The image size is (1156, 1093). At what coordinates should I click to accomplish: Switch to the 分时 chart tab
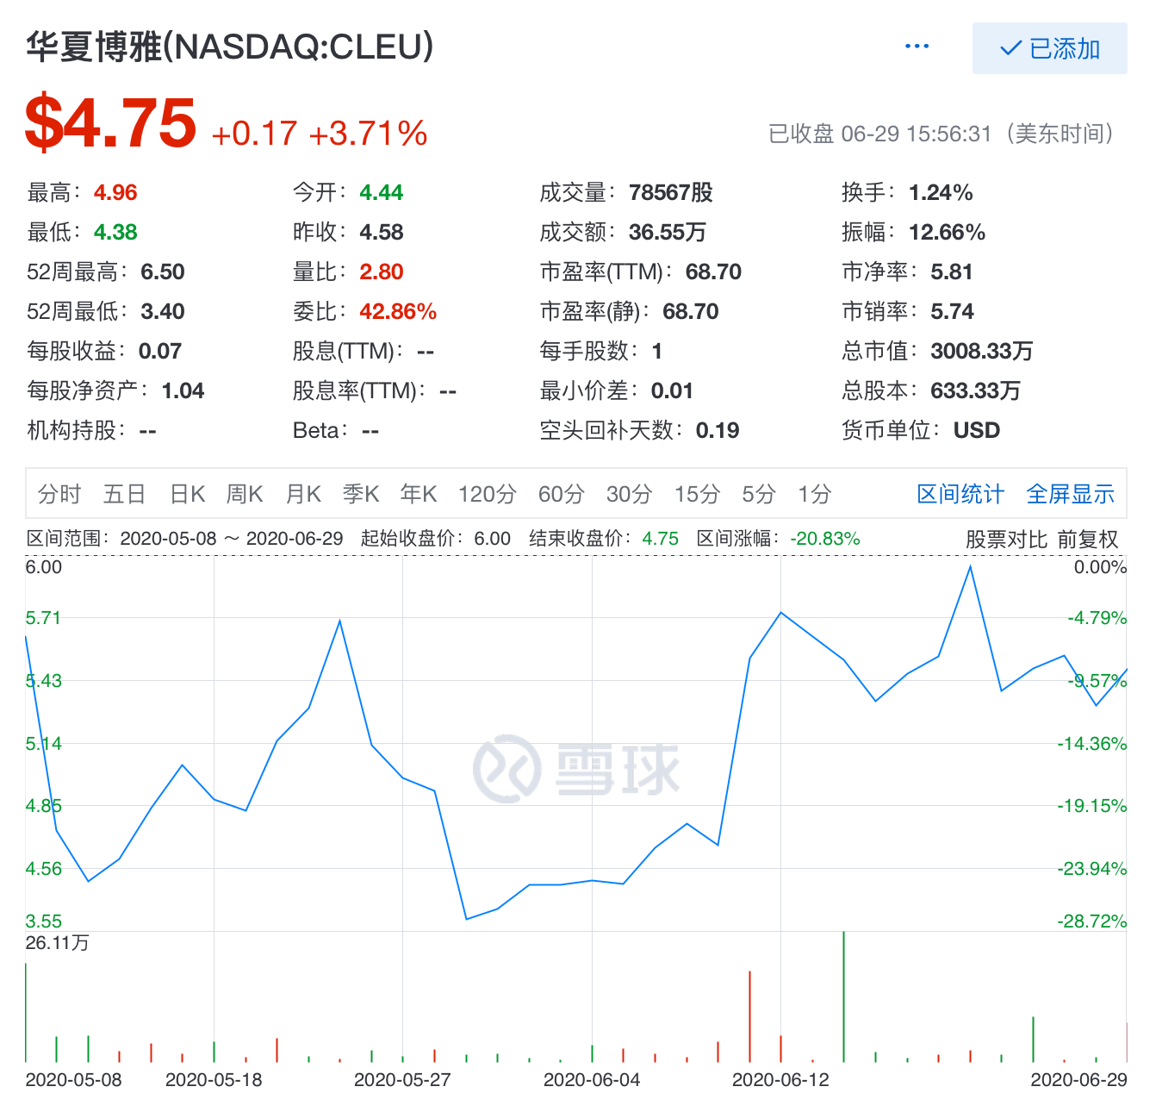(59, 494)
